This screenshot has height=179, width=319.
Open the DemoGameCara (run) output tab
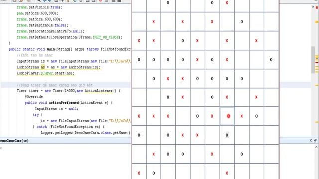tap(14, 141)
